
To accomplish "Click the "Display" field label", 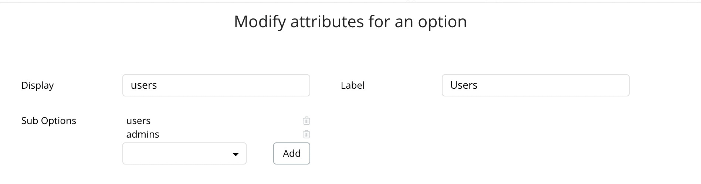I will pos(38,85).
